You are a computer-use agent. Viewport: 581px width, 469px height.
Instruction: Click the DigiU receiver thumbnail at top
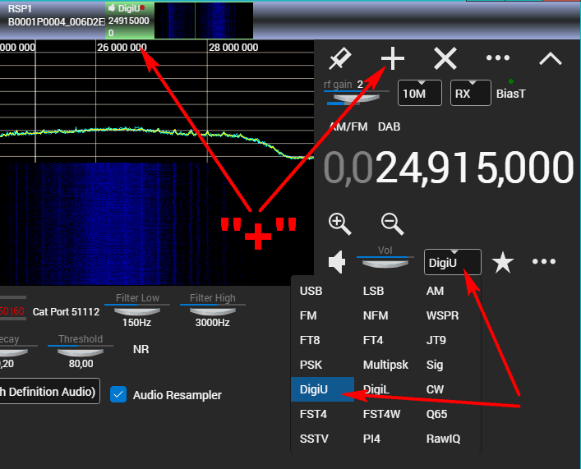coord(129,20)
